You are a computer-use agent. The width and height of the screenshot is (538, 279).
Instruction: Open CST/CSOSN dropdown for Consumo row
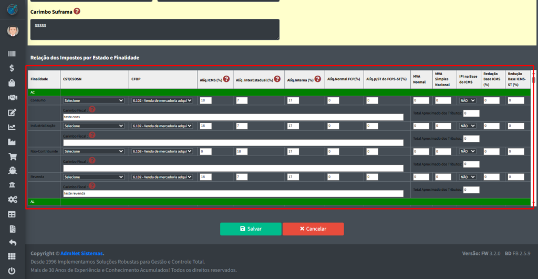(x=94, y=100)
